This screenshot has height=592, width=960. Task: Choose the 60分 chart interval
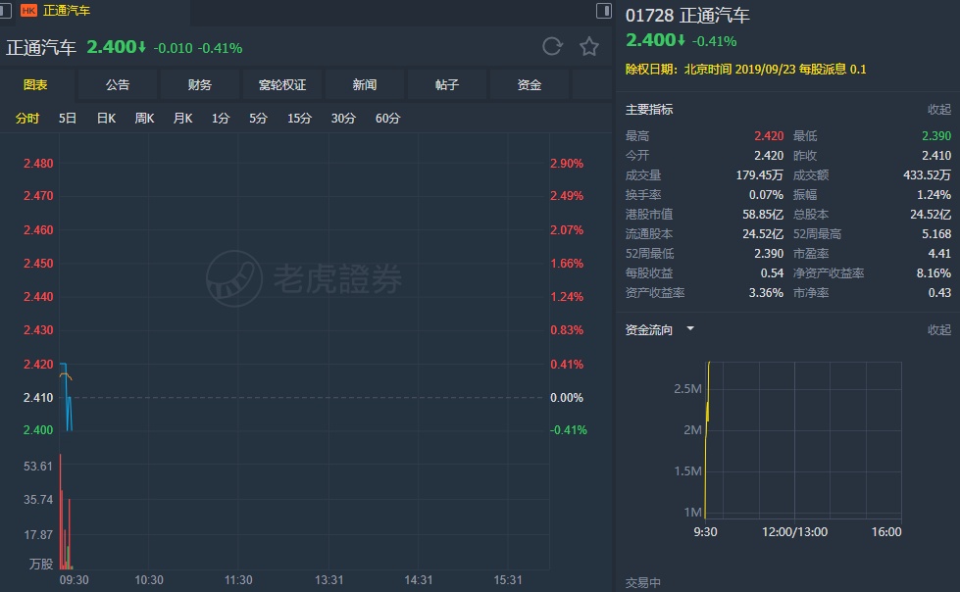click(x=387, y=119)
